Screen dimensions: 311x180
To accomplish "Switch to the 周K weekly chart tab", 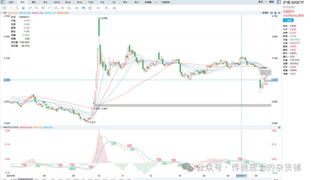I will (34, 2).
